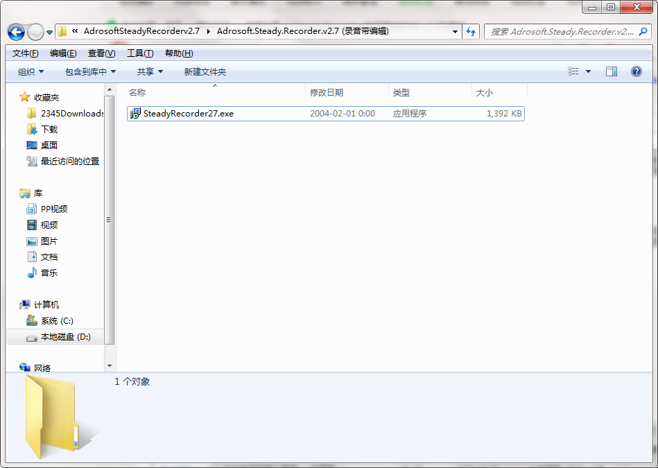The height and width of the screenshot is (468, 658).
Task: Select 库 in navigation pane
Action: pyautogui.click(x=37, y=193)
